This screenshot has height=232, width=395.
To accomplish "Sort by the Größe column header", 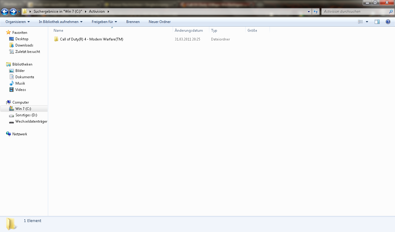I will pos(257,31).
